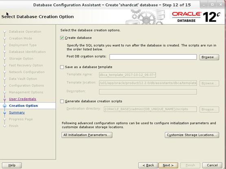Browse for Post DB creation scripts
This screenshot has height=169, width=226.
click(209, 57)
